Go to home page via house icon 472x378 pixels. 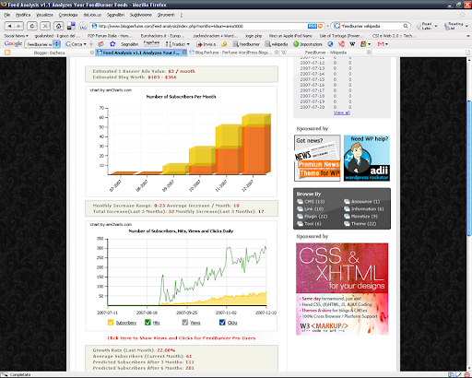[58, 26]
